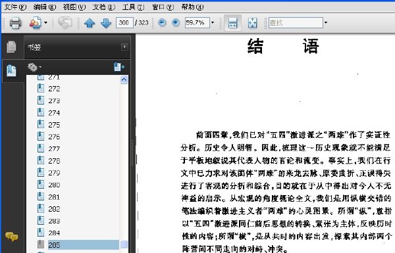The image size is (395, 253).
Task: Open the Comments panel icon in sidebar
Action: click(x=12, y=237)
